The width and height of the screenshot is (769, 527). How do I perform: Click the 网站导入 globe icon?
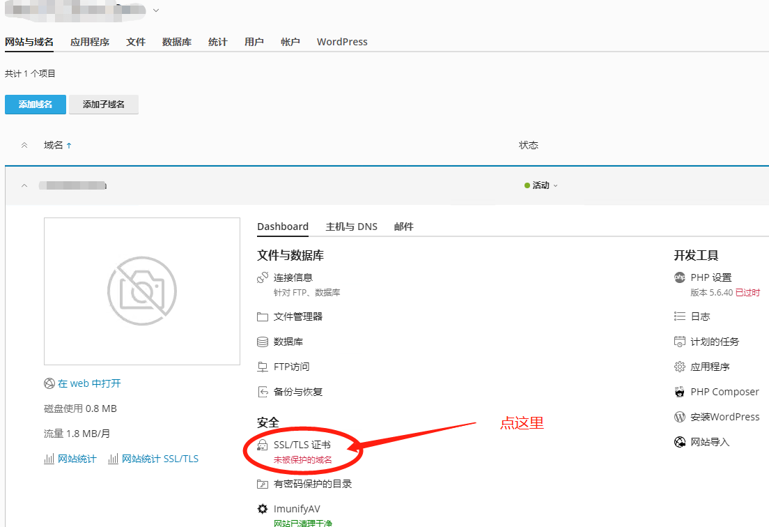pos(680,442)
